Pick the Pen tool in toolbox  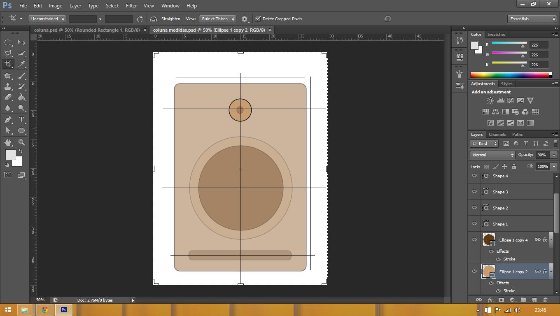coord(8,120)
